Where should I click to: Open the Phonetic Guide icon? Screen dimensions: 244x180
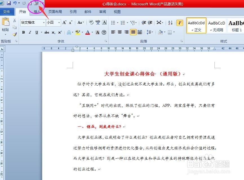click(x=98, y=22)
